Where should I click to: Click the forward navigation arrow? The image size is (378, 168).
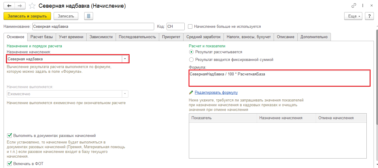[x=20, y=6]
